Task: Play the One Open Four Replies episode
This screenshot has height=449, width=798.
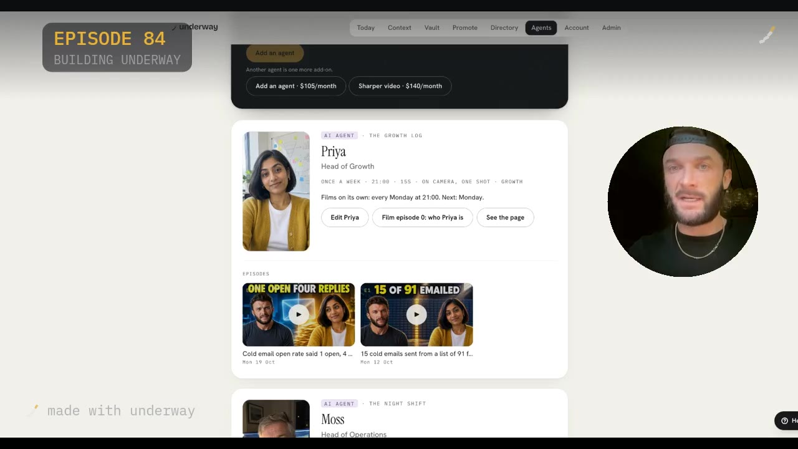Action: click(299, 314)
